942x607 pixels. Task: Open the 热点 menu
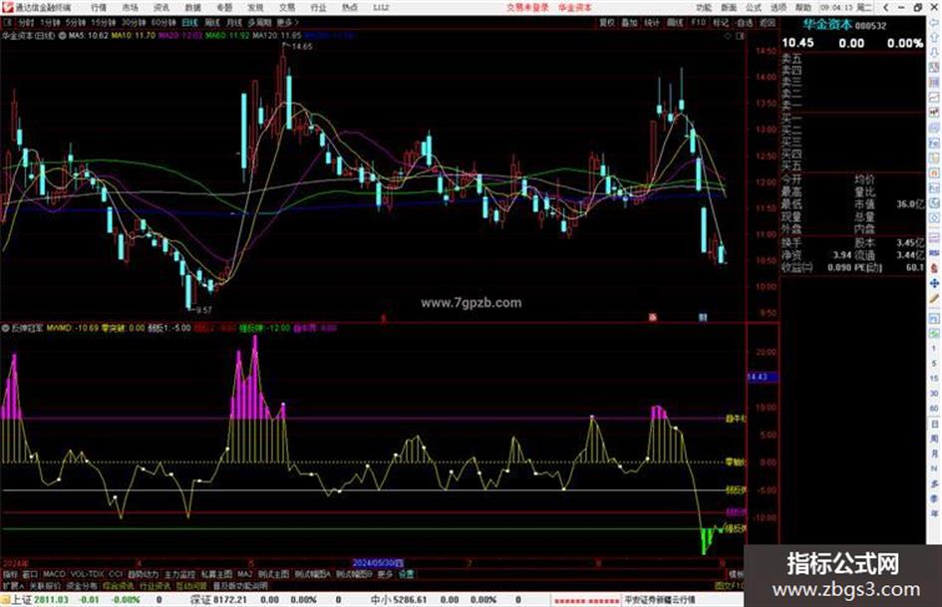coord(350,8)
